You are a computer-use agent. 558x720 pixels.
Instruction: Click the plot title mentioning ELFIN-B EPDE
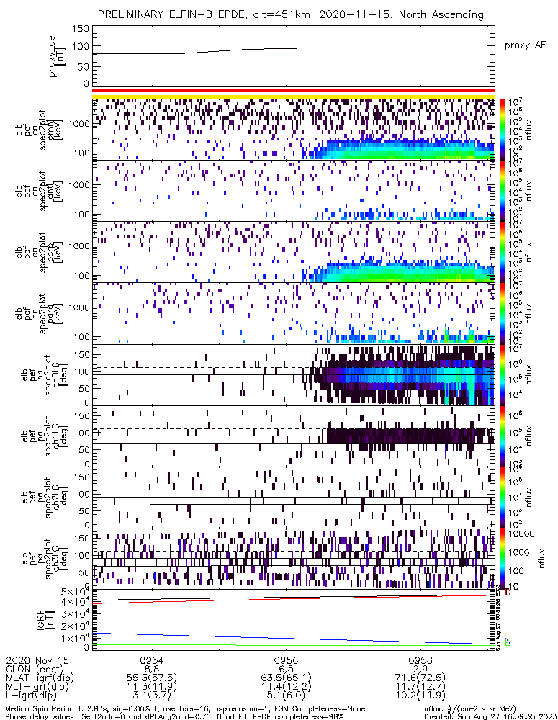[x=290, y=14]
